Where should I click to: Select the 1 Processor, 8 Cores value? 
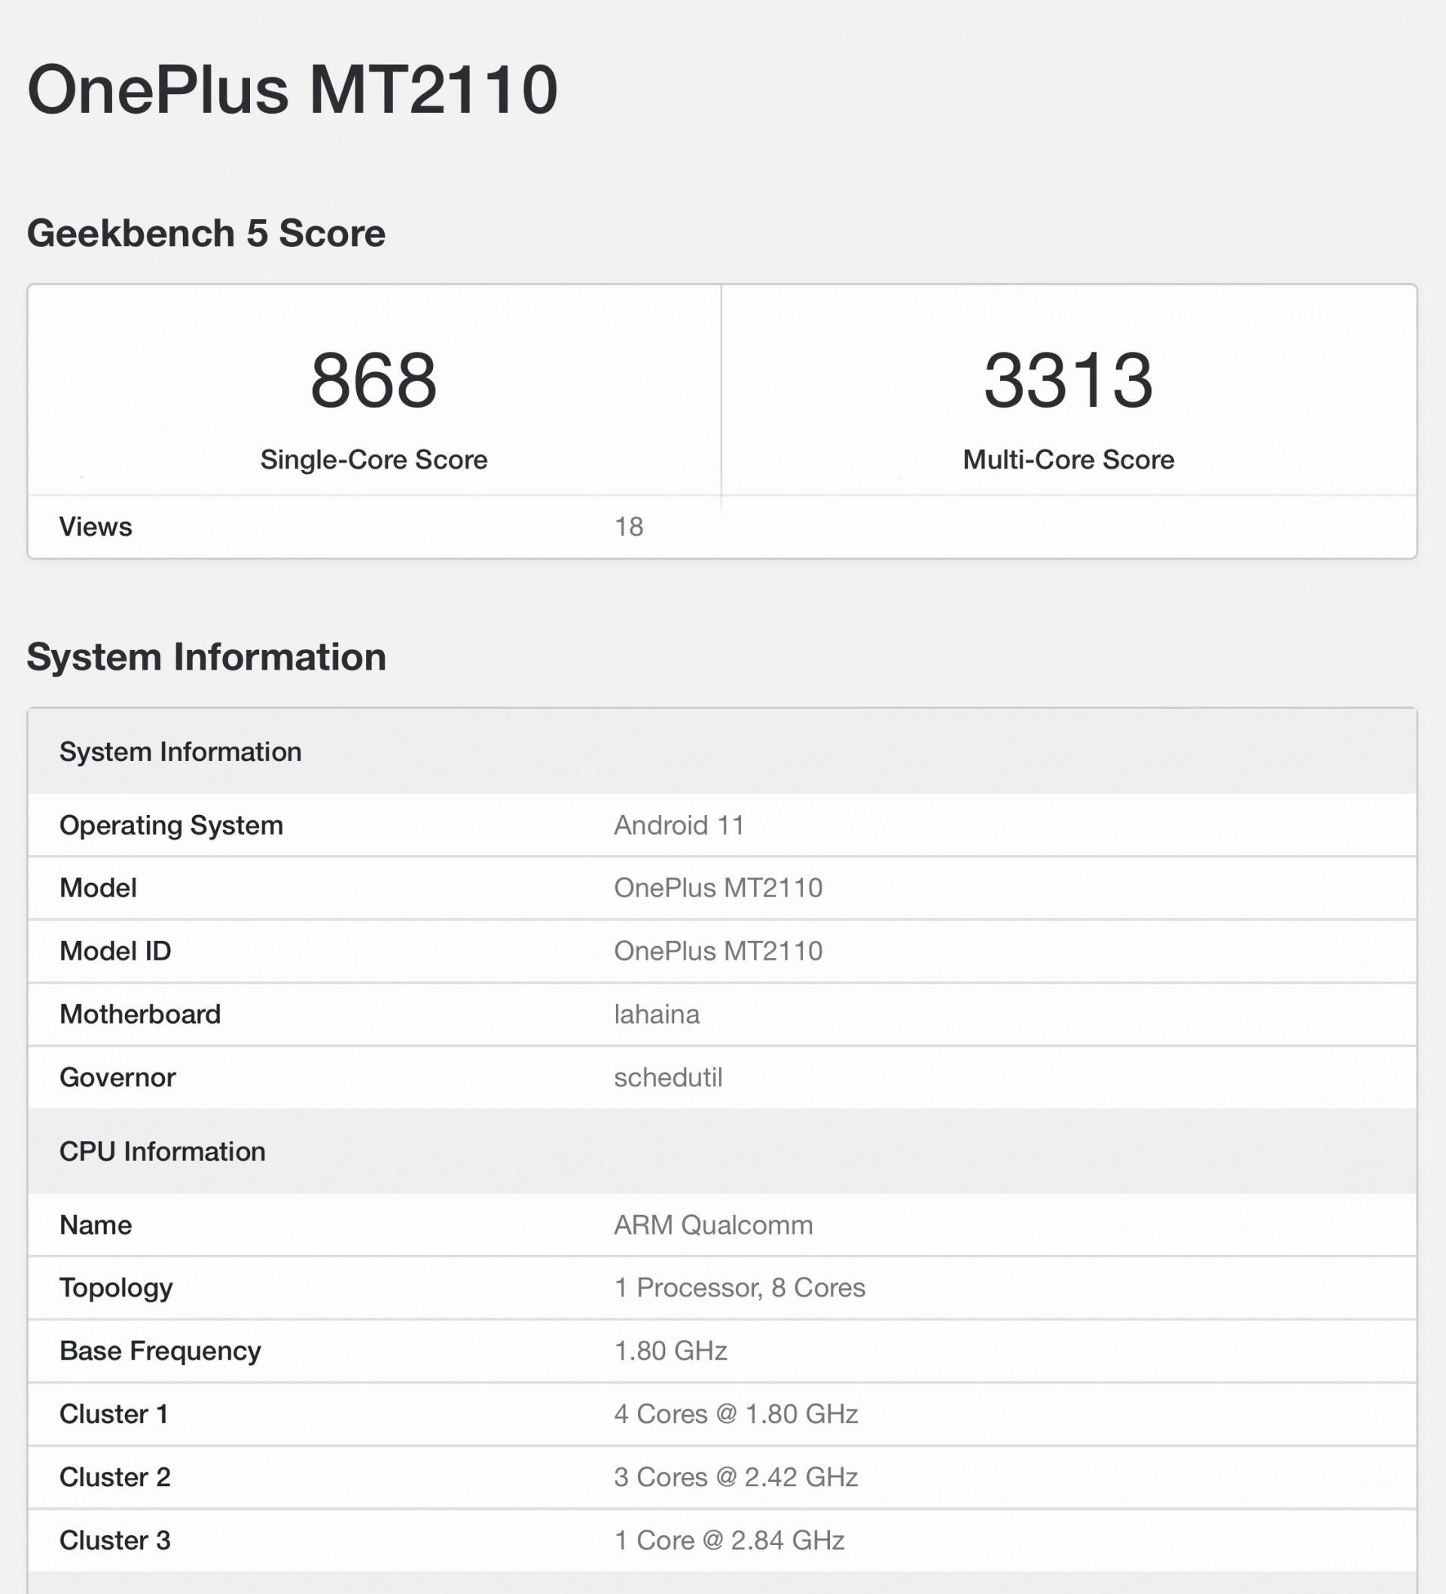point(740,1288)
